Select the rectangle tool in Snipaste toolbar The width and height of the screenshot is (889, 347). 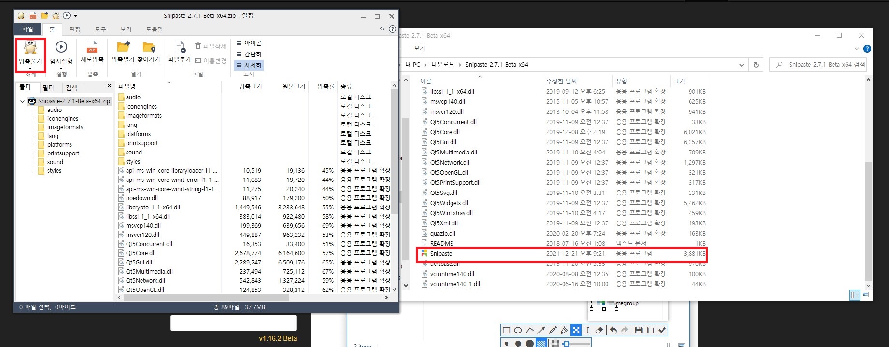click(x=507, y=330)
